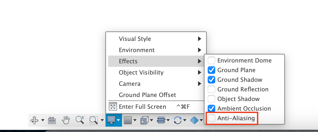Collapse the Display Settings dropdown arrow
The image size is (318, 132).
tap(119, 120)
